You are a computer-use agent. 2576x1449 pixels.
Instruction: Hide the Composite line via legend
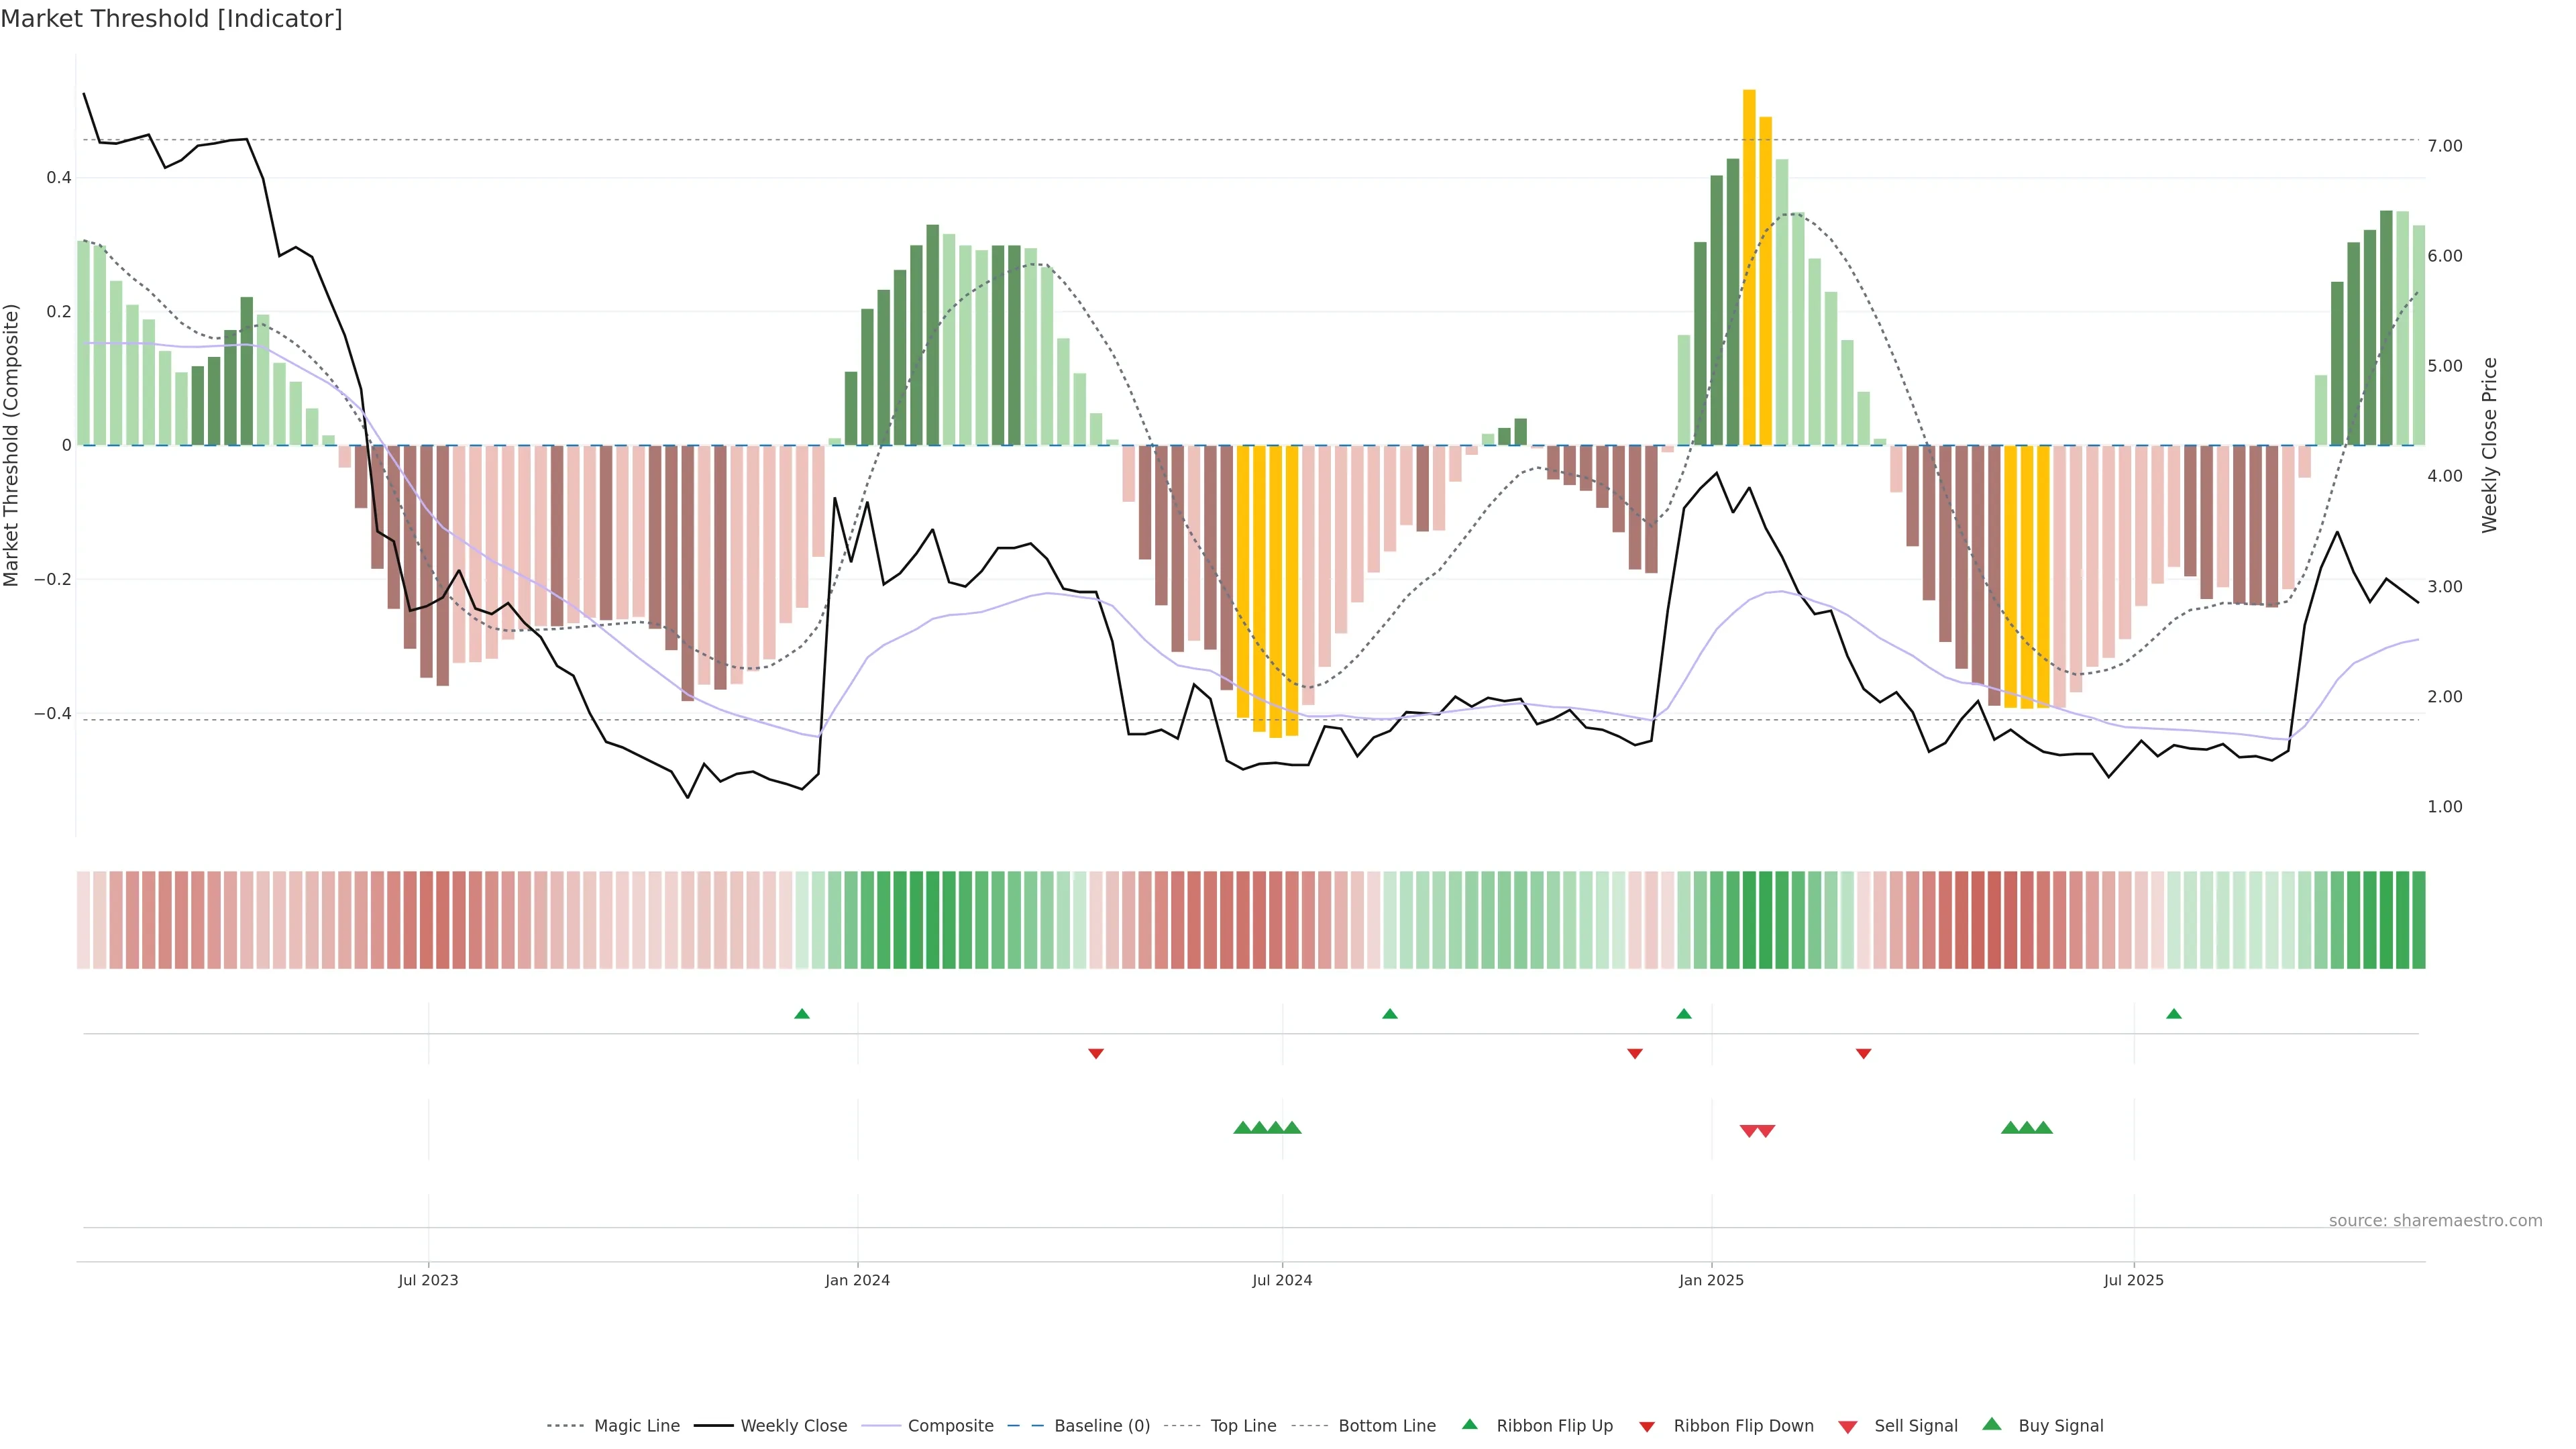pos(950,1426)
